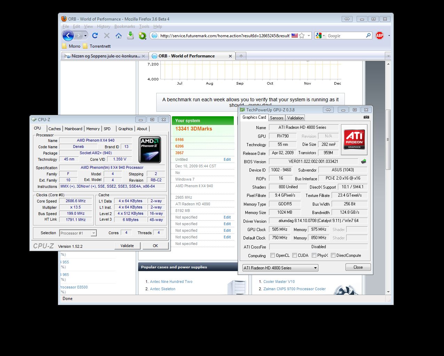Switch to CPU-Z Caches tab
This screenshot has width=444, height=356.
pos(55,129)
